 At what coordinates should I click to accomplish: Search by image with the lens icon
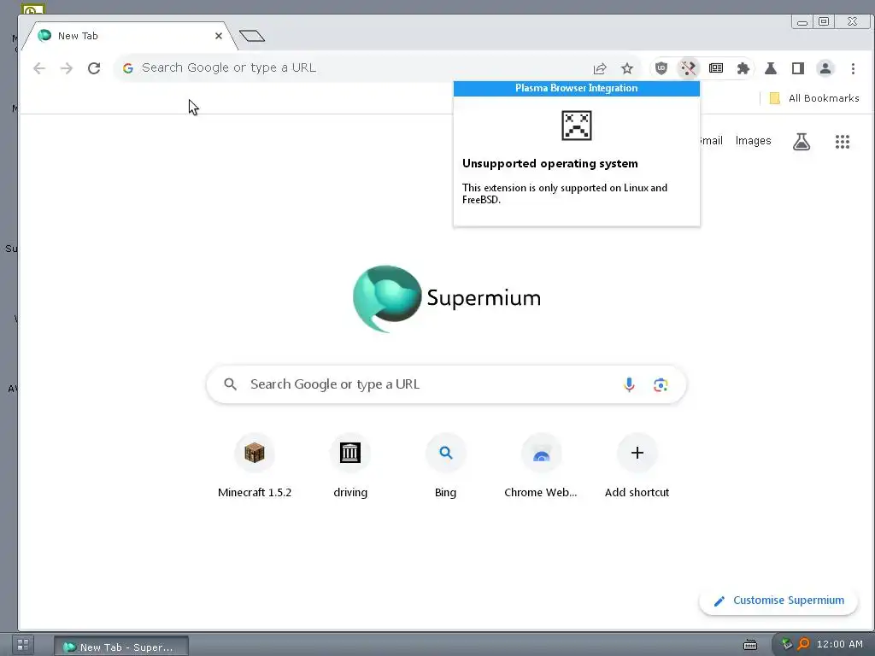(x=661, y=384)
